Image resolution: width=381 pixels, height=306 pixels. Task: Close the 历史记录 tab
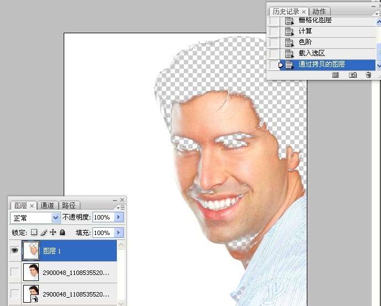(x=303, y=12)
